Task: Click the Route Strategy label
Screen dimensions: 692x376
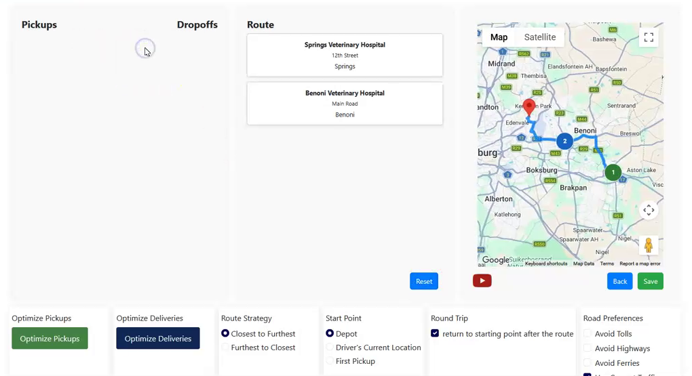Action: [x=246, y=318]
